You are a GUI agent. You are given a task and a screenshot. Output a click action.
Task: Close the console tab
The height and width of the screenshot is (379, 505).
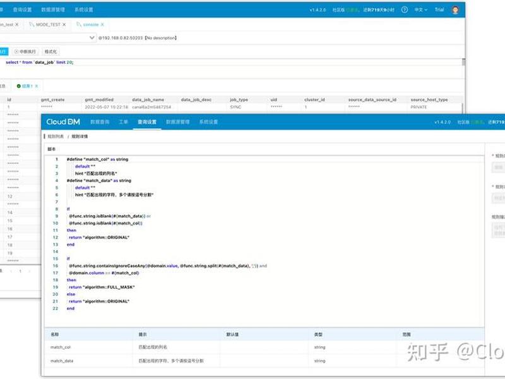pos(102,25)
